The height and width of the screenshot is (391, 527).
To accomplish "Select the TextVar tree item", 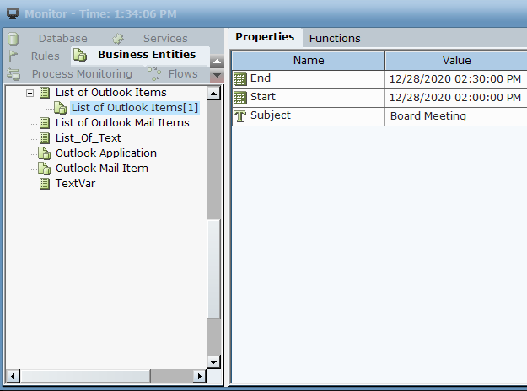I will [75, 184].
